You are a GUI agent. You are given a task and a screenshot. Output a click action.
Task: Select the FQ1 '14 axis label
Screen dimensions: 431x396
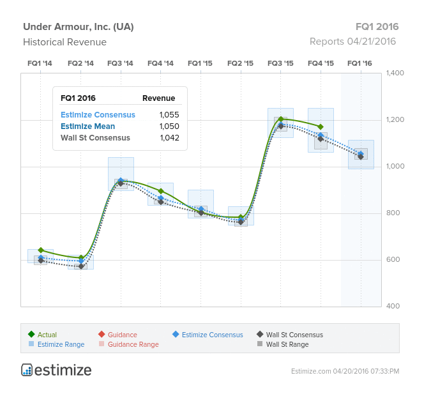tap(40, 63)
